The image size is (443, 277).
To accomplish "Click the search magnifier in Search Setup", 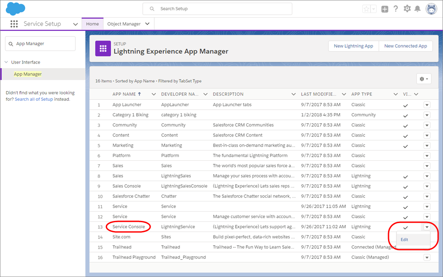I will pos(152,9).
